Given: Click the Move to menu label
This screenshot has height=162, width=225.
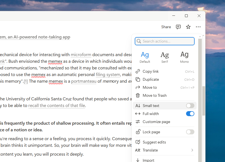Looking at the screenshot, I should click(150, 87).
